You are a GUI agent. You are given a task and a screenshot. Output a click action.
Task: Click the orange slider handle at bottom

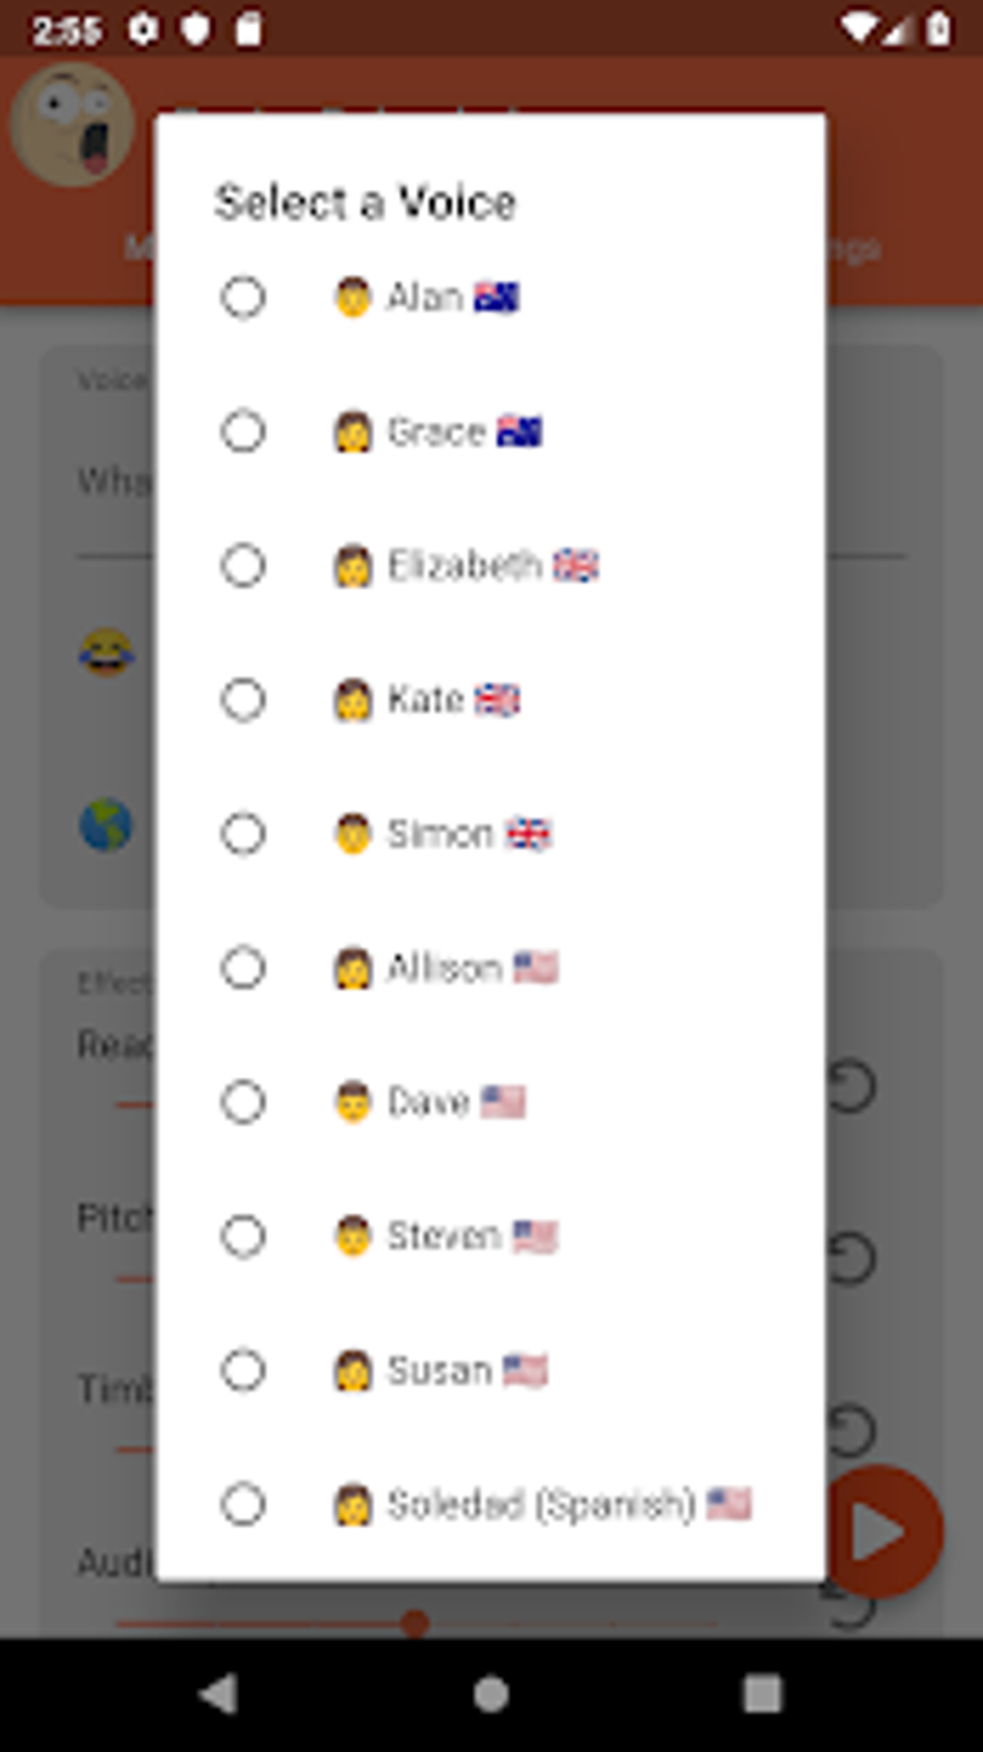tap(414, 1624)
